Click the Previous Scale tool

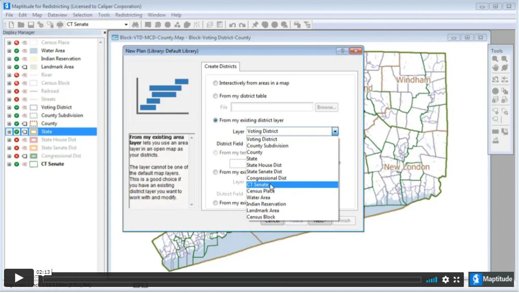click(x=496, y=79)
